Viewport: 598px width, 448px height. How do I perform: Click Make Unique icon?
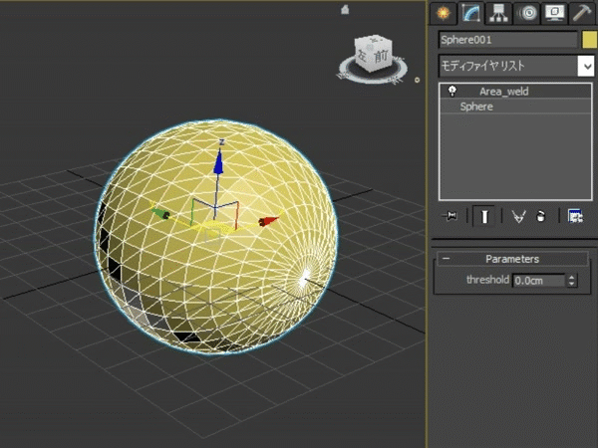point(518,216)
